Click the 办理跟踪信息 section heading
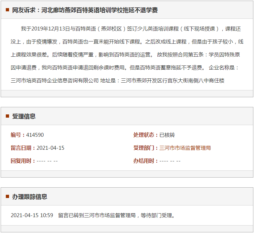 coord(30,197)
